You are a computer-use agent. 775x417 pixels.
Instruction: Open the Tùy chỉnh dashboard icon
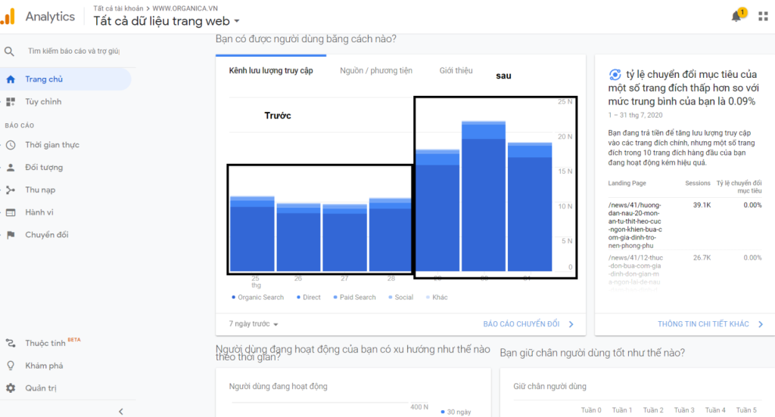tap(11, 102)
